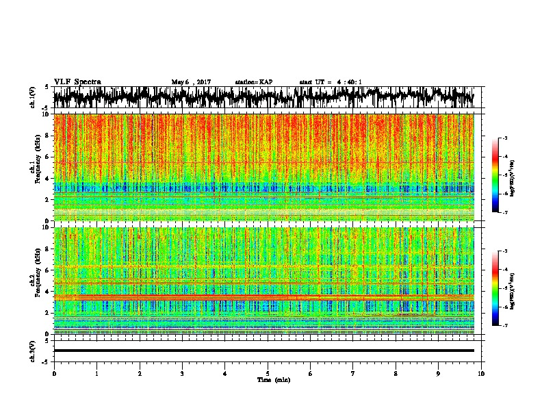Click the "VLF Spectra" title text
This screenshot has width=542, height=419.
(77, 82)
